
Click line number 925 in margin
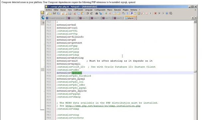tap(49, 61)
